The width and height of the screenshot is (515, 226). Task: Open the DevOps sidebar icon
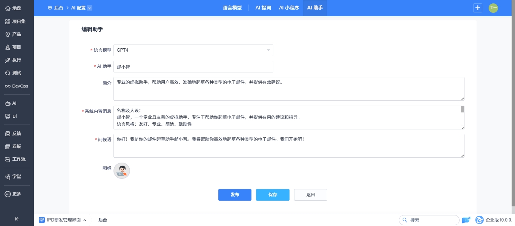pos(8,86)
